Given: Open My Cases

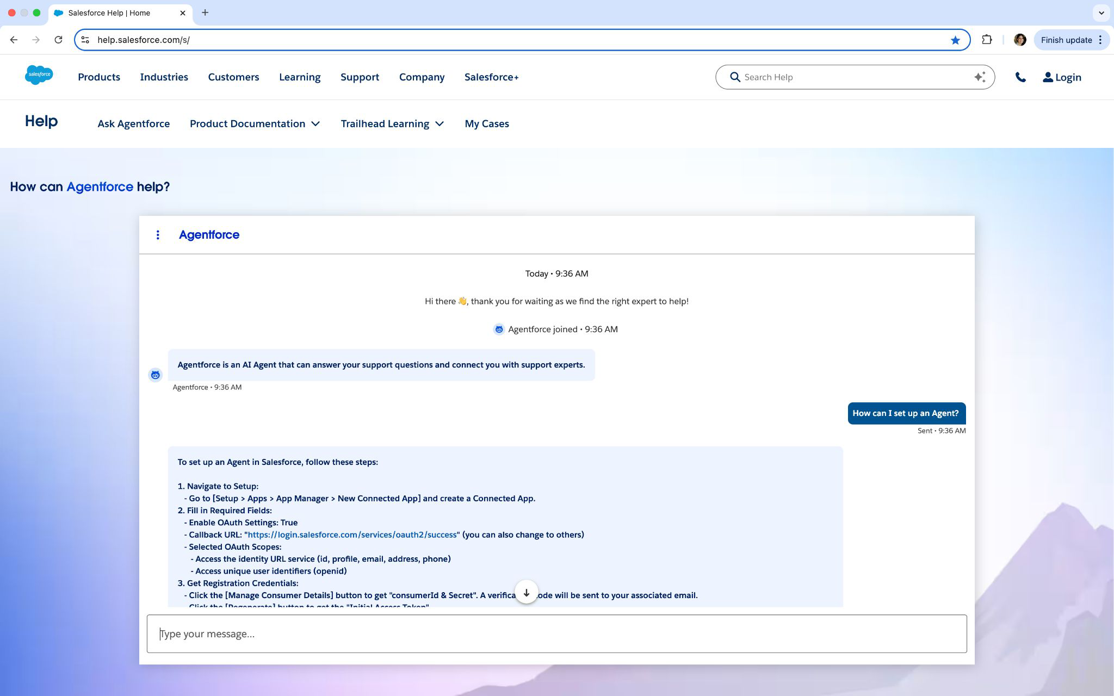Looking at the screenshot, I should point(487,124).
